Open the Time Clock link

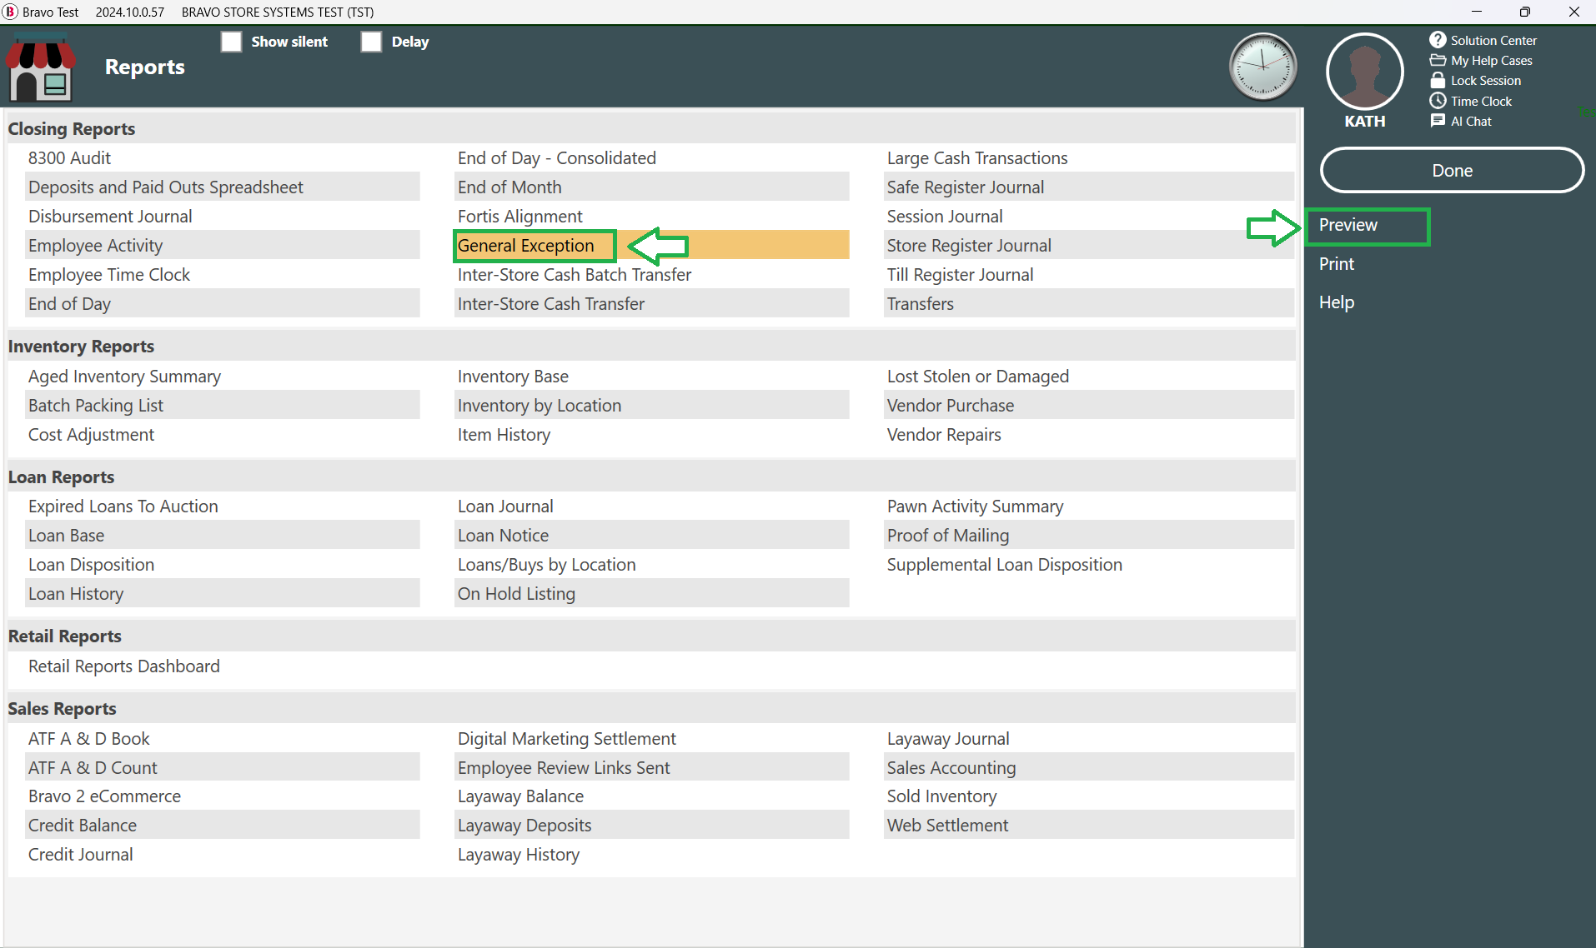pyautogui.click(x=1481, y=101)
